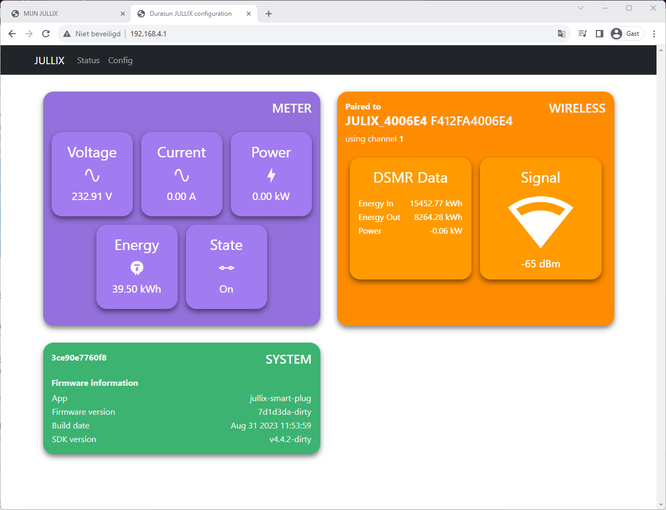Click the -65 dBm signal value
Viewport: 666px width, 510px height.
pyautogui.click(x=541, y=264)
